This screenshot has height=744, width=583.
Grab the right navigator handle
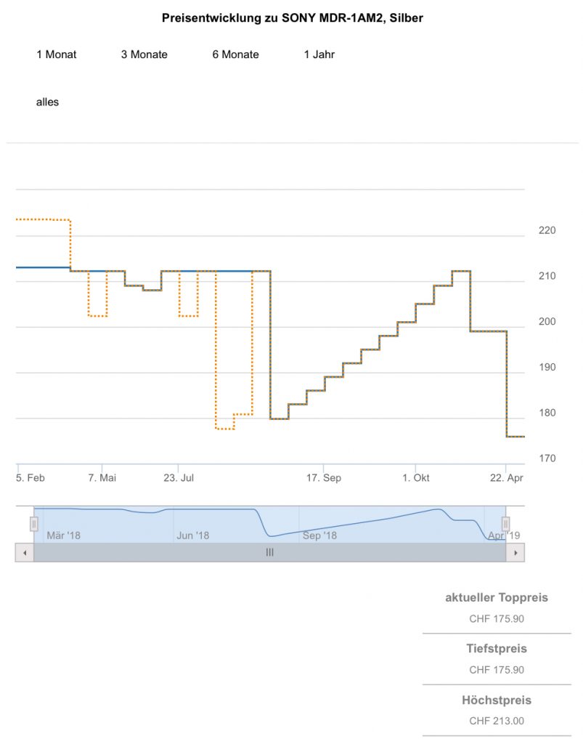506,524
